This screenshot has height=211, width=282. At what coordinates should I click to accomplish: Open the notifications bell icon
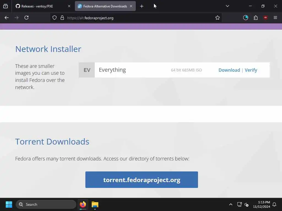coord(274,204)
